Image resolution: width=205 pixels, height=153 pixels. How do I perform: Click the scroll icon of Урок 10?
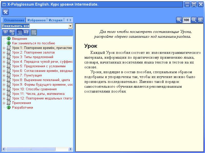tap(9, 89)
